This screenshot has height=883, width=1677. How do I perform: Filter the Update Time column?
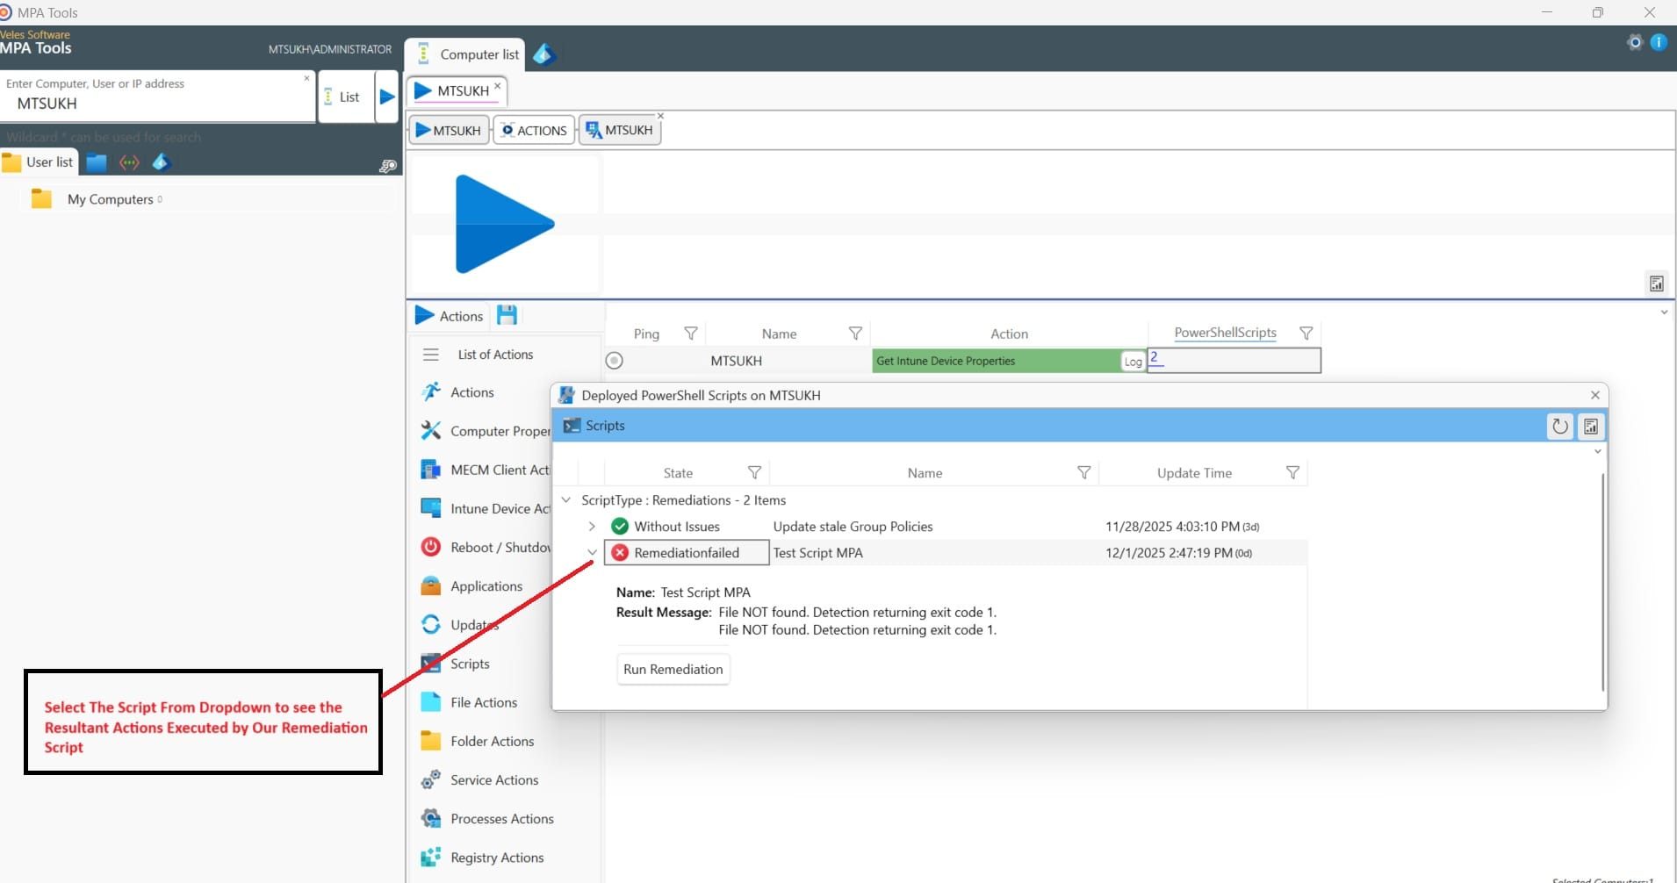coord(1292,473)
